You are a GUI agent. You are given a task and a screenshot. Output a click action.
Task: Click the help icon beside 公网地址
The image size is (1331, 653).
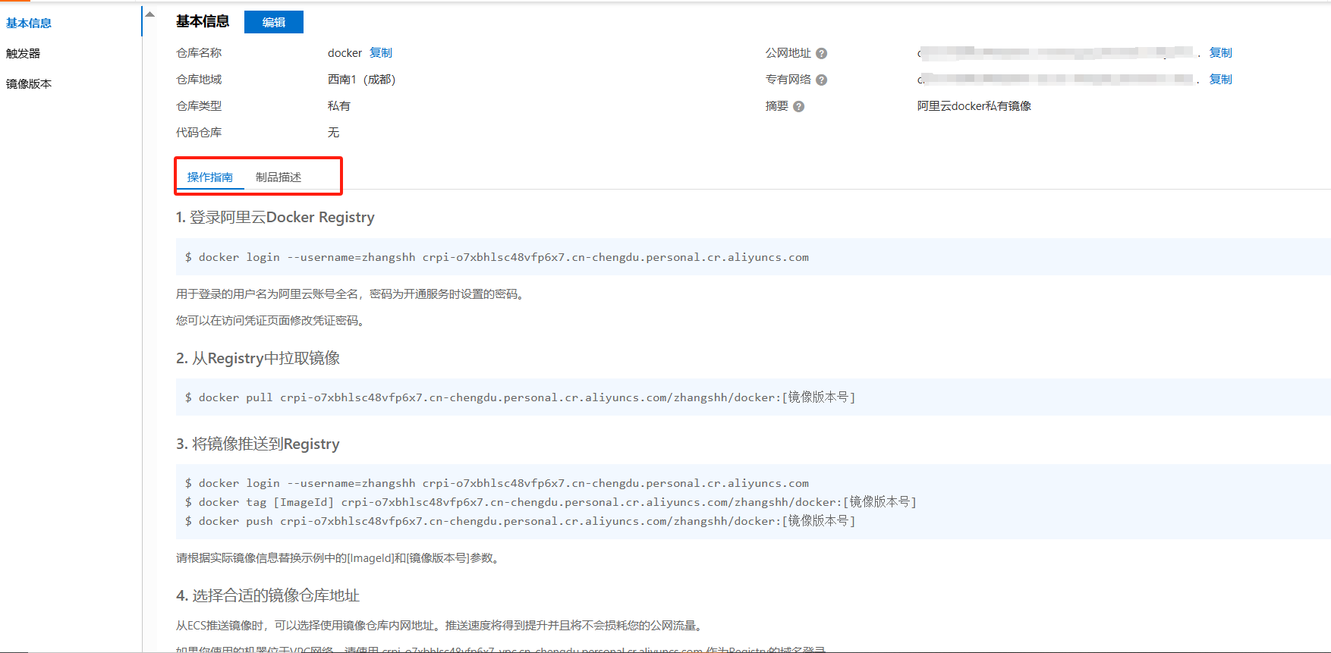coord(821,53)
